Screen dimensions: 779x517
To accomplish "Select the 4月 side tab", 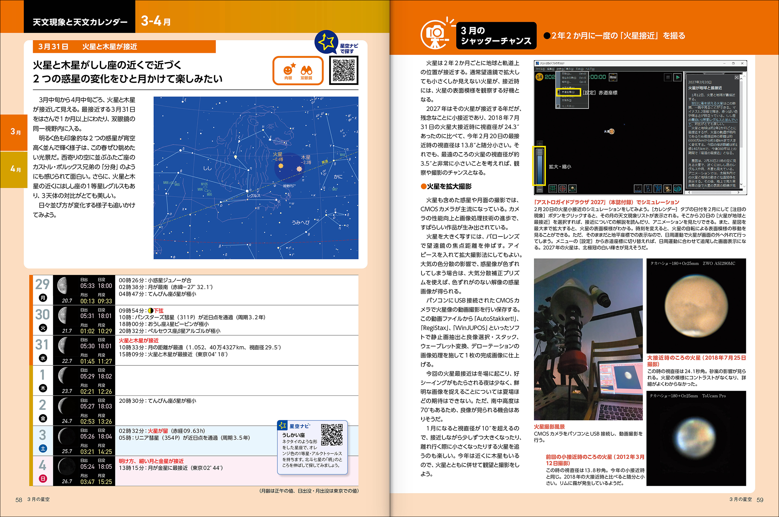I will pyautogui.click(x=14, y=169).
